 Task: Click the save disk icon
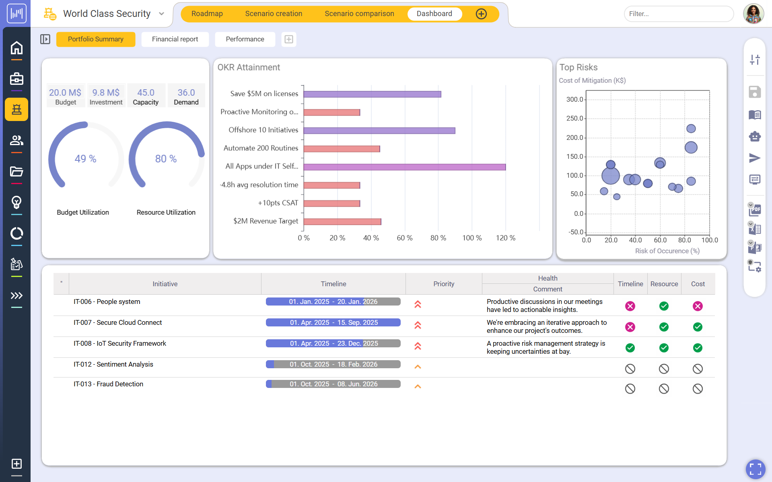(x=755, y=92)
